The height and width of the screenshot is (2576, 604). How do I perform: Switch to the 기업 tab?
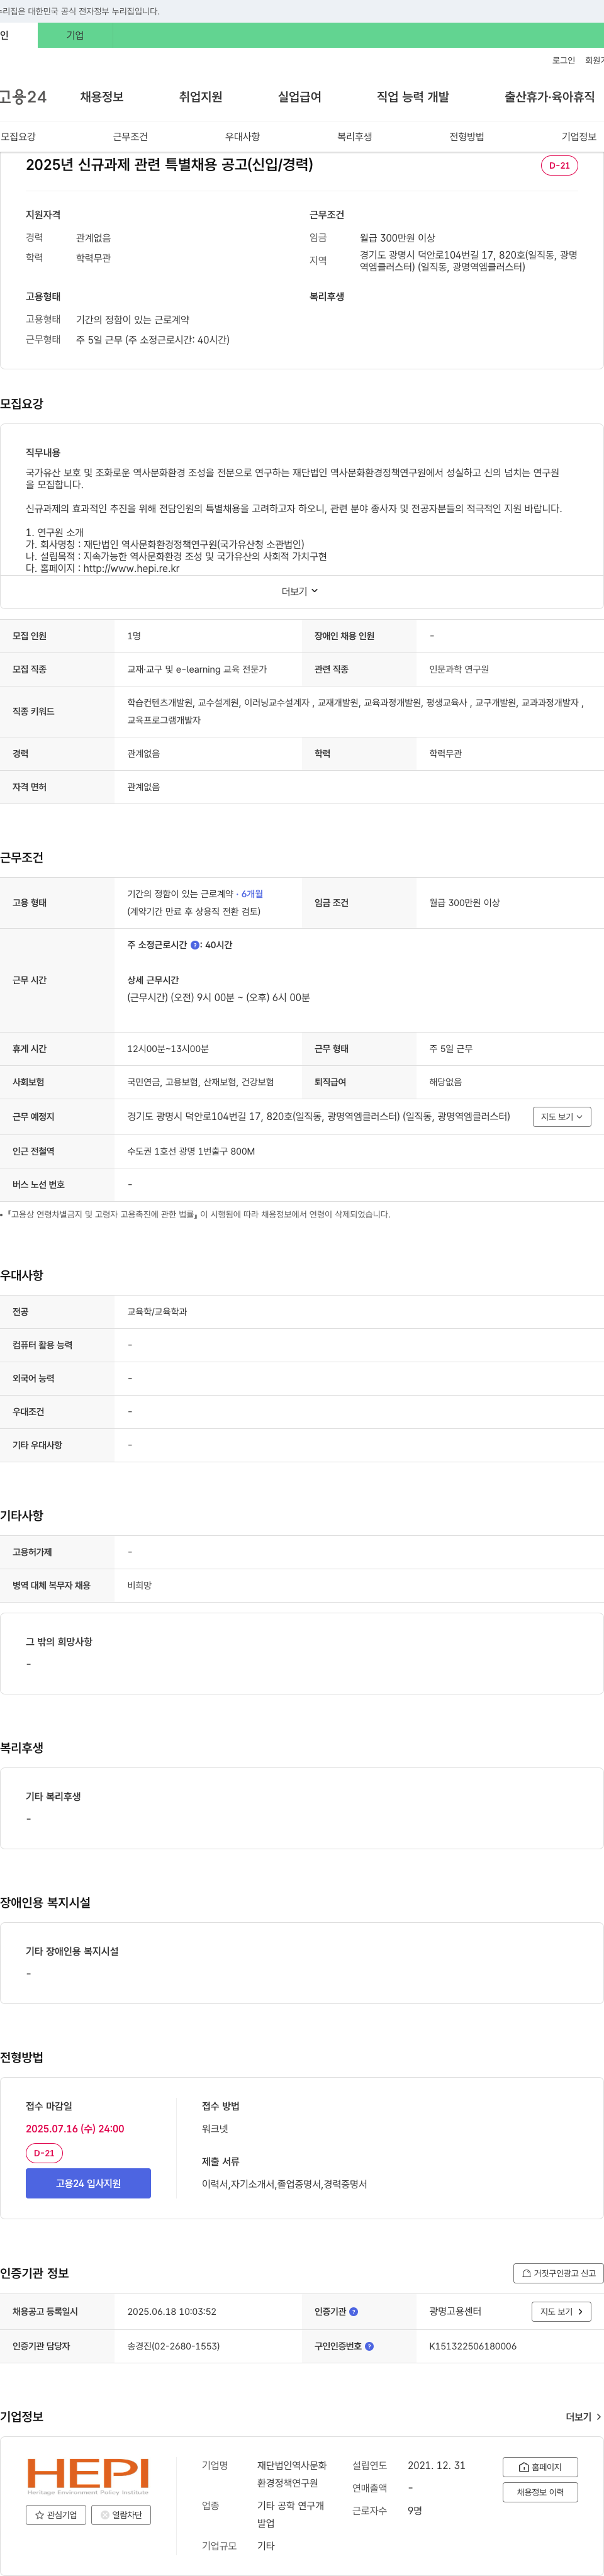coord(75,35)
